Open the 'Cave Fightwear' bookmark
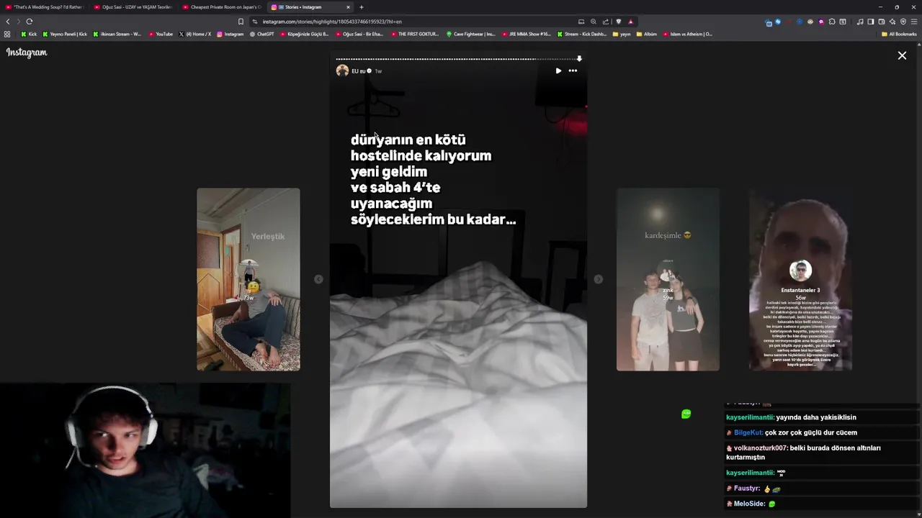922x518 pixels. coord(470,34)
